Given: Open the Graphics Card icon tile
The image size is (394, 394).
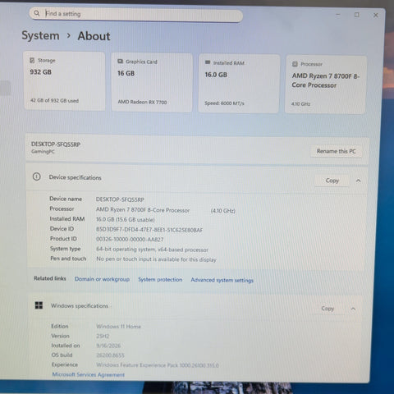Looking at the screenshot, I should click(x=120, y=62).
